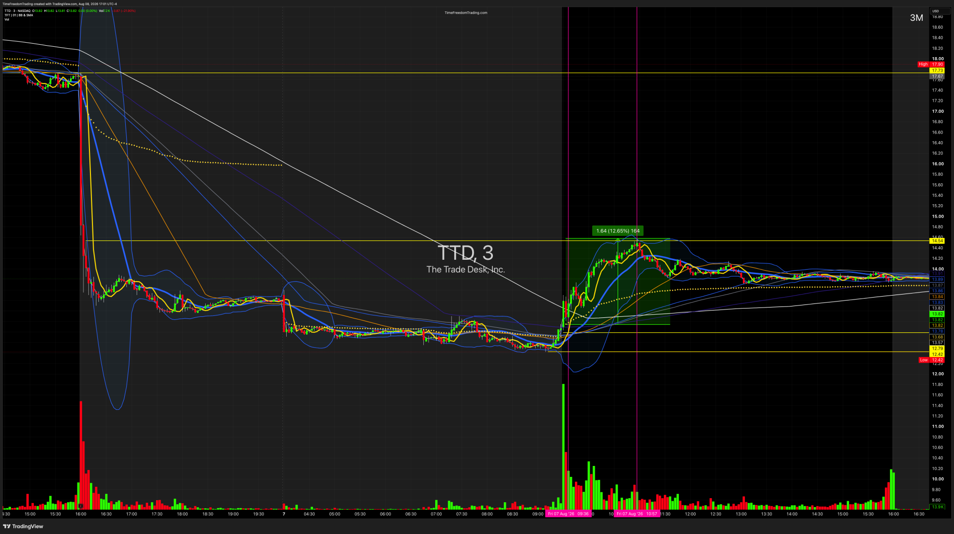
Task: Click the pink 09:36 date marker on time axis
Action: (x=568, y=514)
